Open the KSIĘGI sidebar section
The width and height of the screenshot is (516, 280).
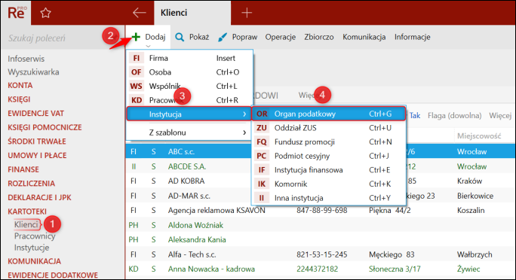pos(19,99)
